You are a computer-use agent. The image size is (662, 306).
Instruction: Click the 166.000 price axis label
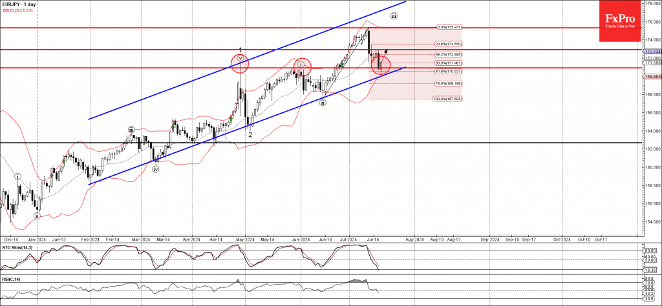(x=652, y=112)
